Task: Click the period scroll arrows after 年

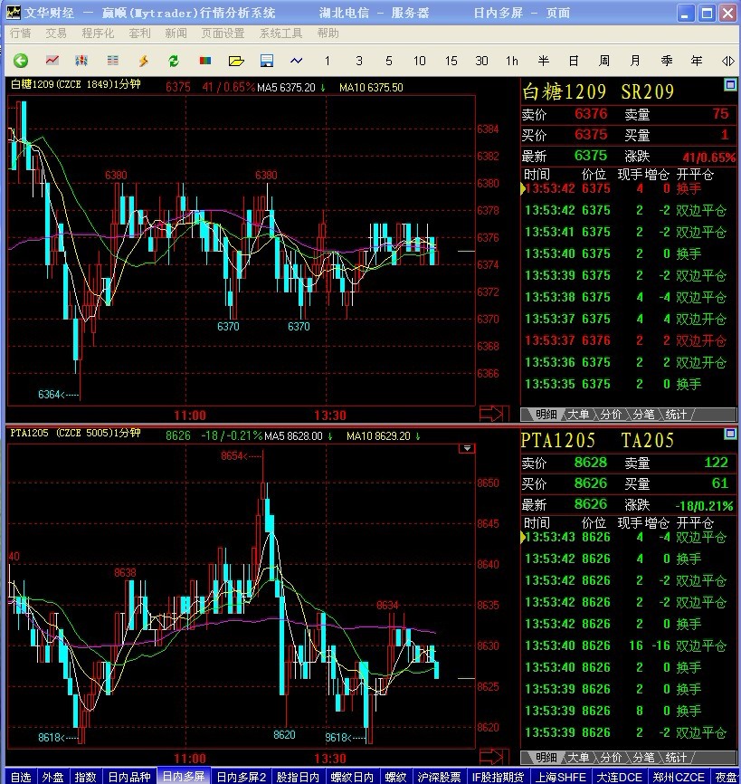Action: tap(727, 61)
